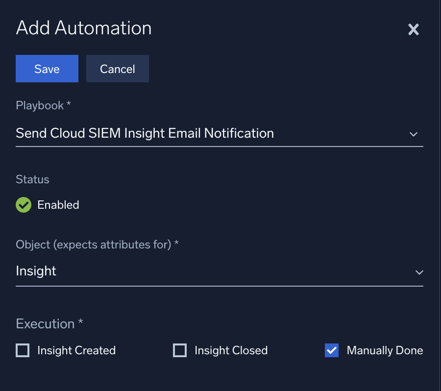Toggle the green Enabled status icon
The image size is (441, 391).
(23, 205)
